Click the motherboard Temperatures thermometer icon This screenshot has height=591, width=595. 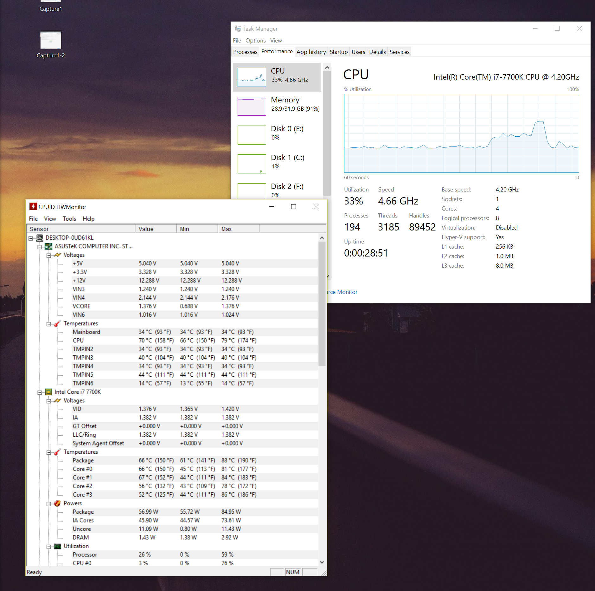(x=57, y=323)
